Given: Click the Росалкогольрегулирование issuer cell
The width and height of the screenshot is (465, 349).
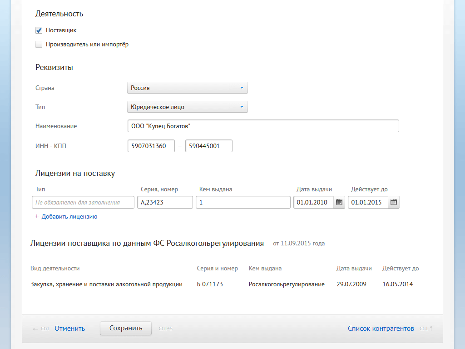Looking at the screenshot, I should click(x=287, y=284).
